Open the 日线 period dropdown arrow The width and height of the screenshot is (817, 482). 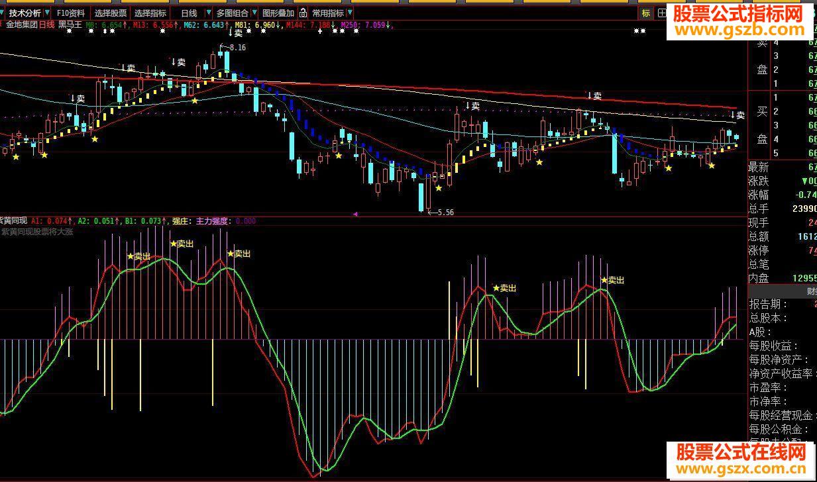(x=209, y=13)
